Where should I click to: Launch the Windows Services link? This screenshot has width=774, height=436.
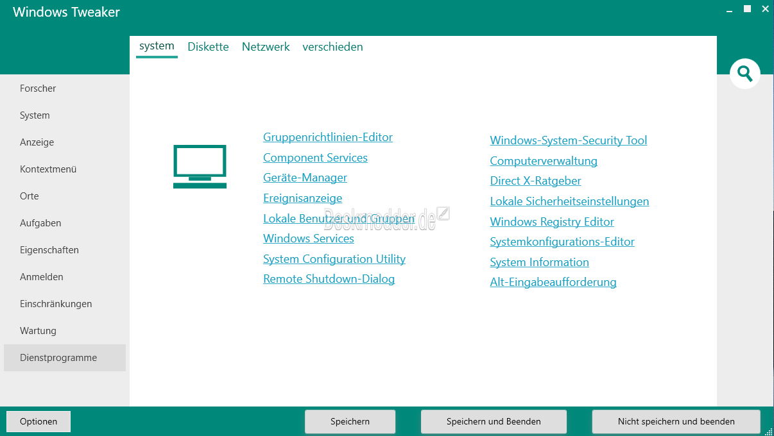coord(309,239)
